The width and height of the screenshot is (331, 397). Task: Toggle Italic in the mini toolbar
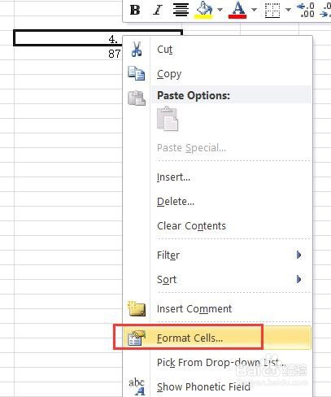point(158,10)
